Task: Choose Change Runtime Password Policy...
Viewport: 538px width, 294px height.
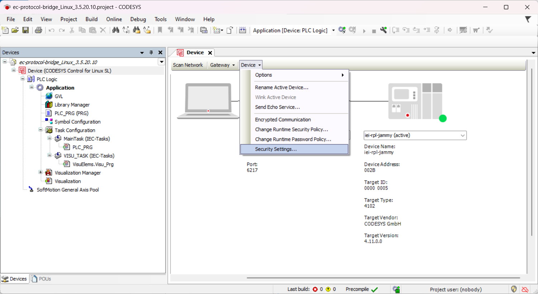Action: pyautogui.click(x=294, y=139)
